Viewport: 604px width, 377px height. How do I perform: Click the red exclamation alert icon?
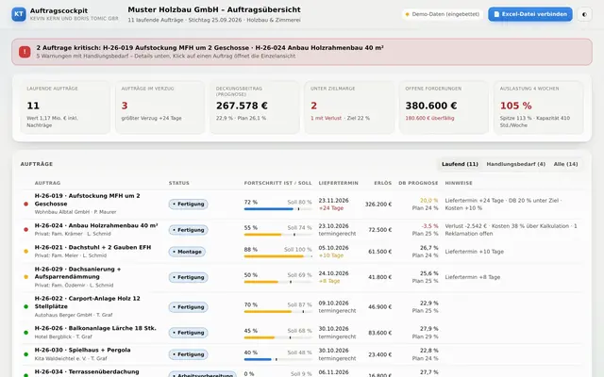click(x=25, y=52)
